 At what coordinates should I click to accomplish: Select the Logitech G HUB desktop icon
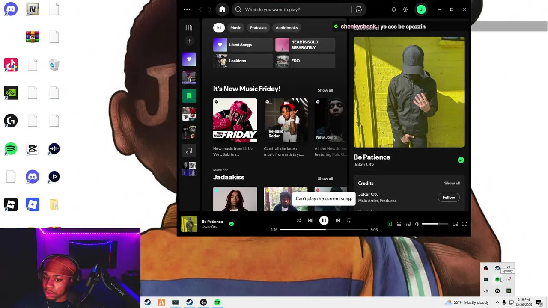[x=11, y=121]
